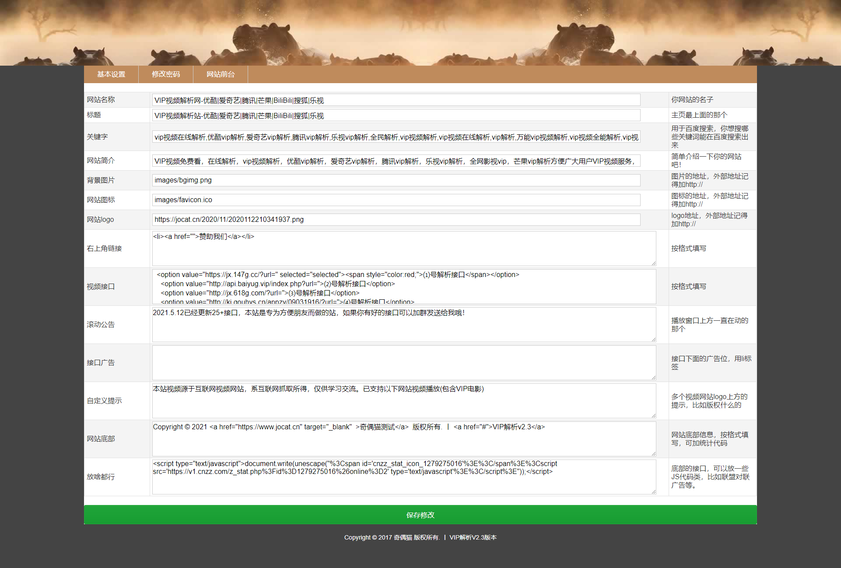The width and height of the screenshot is (841, 568).
Task: Open the 基本设置 tab
Action: [111, 74]
